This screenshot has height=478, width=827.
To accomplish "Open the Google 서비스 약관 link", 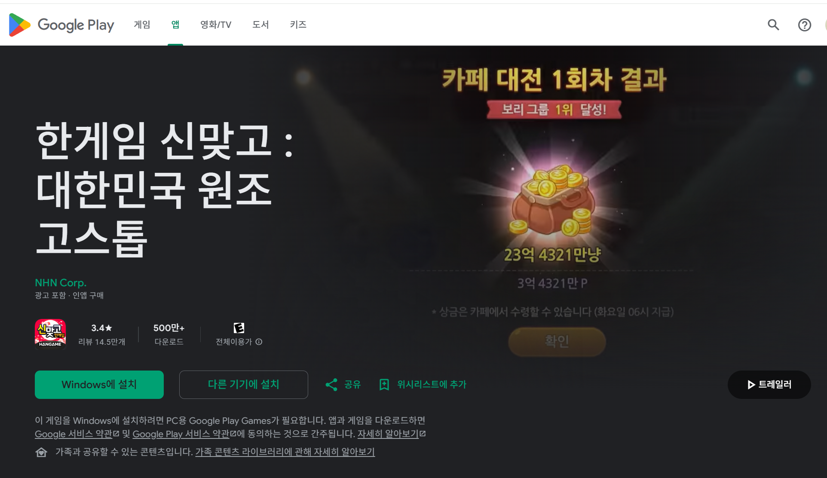I will coord(74,434).
